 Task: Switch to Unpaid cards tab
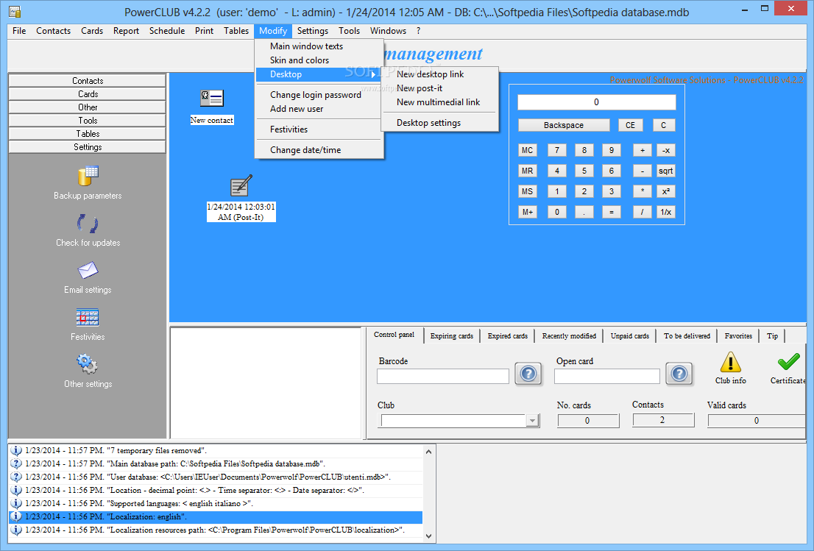[x=630, y=335]
